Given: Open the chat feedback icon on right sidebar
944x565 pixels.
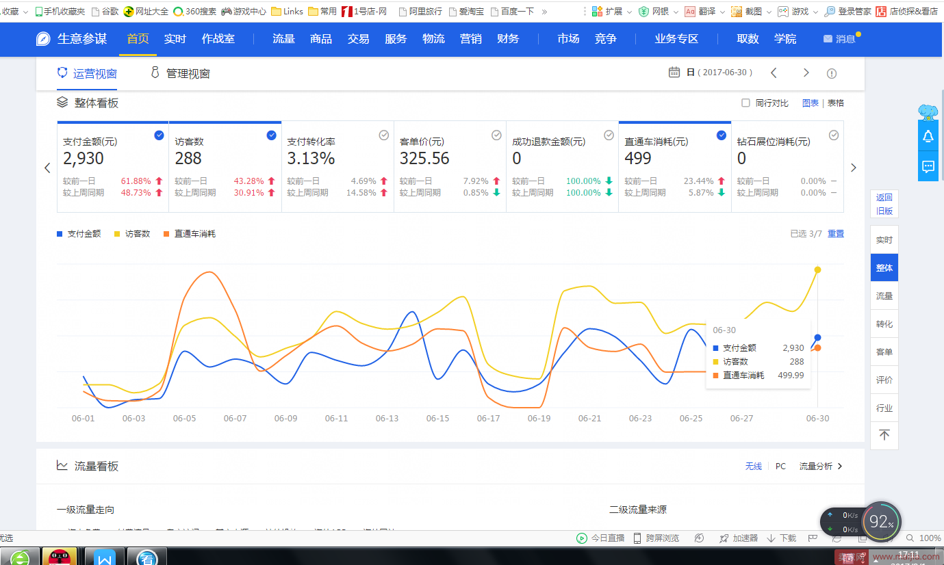Looking at the screenshot, I should tap(928, 166).
